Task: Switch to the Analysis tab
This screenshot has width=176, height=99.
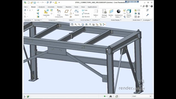Action: coord(42,7)
